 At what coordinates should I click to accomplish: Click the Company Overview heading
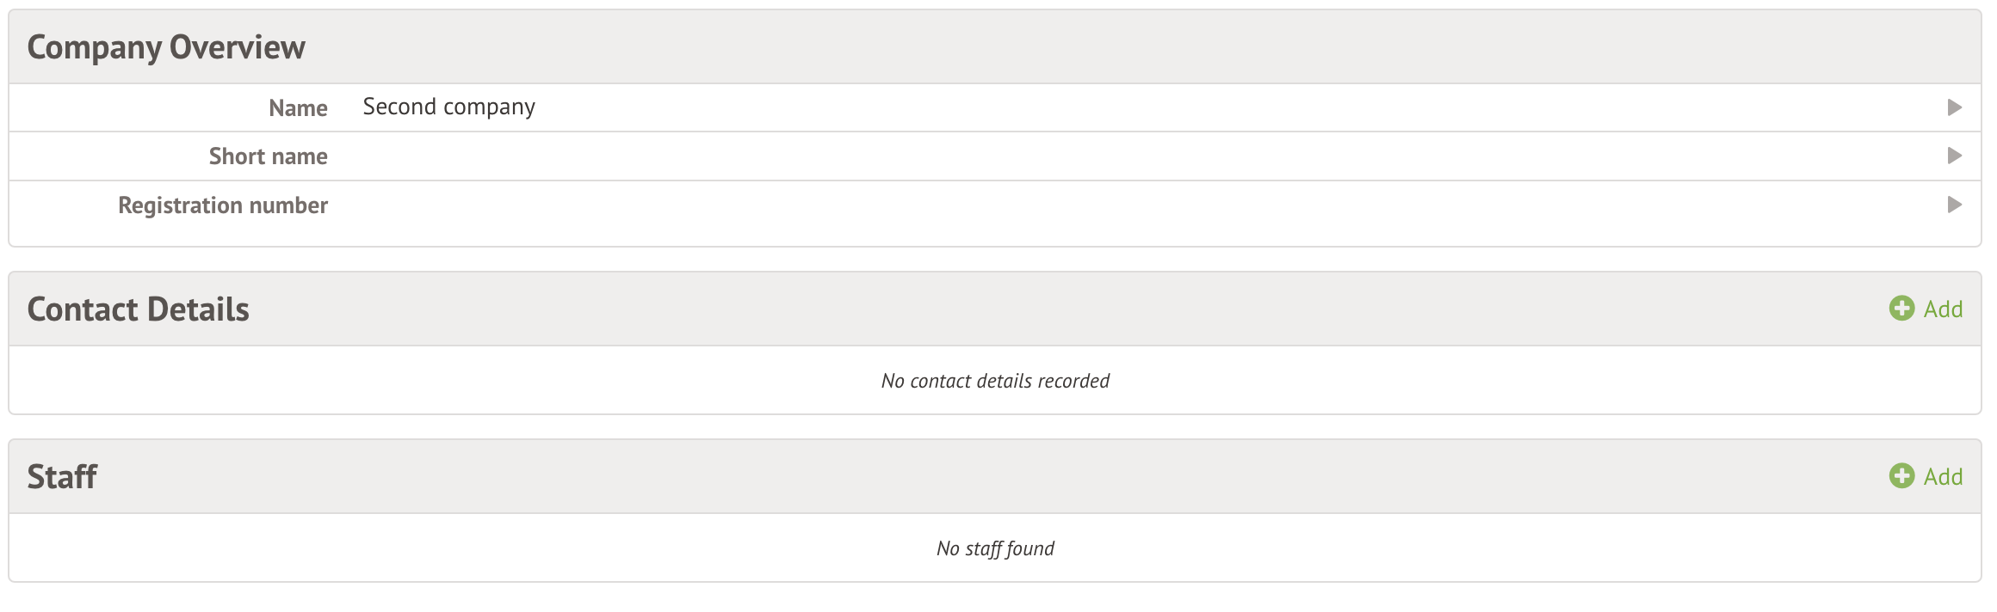pyautogui.click(x=166, y=47)
